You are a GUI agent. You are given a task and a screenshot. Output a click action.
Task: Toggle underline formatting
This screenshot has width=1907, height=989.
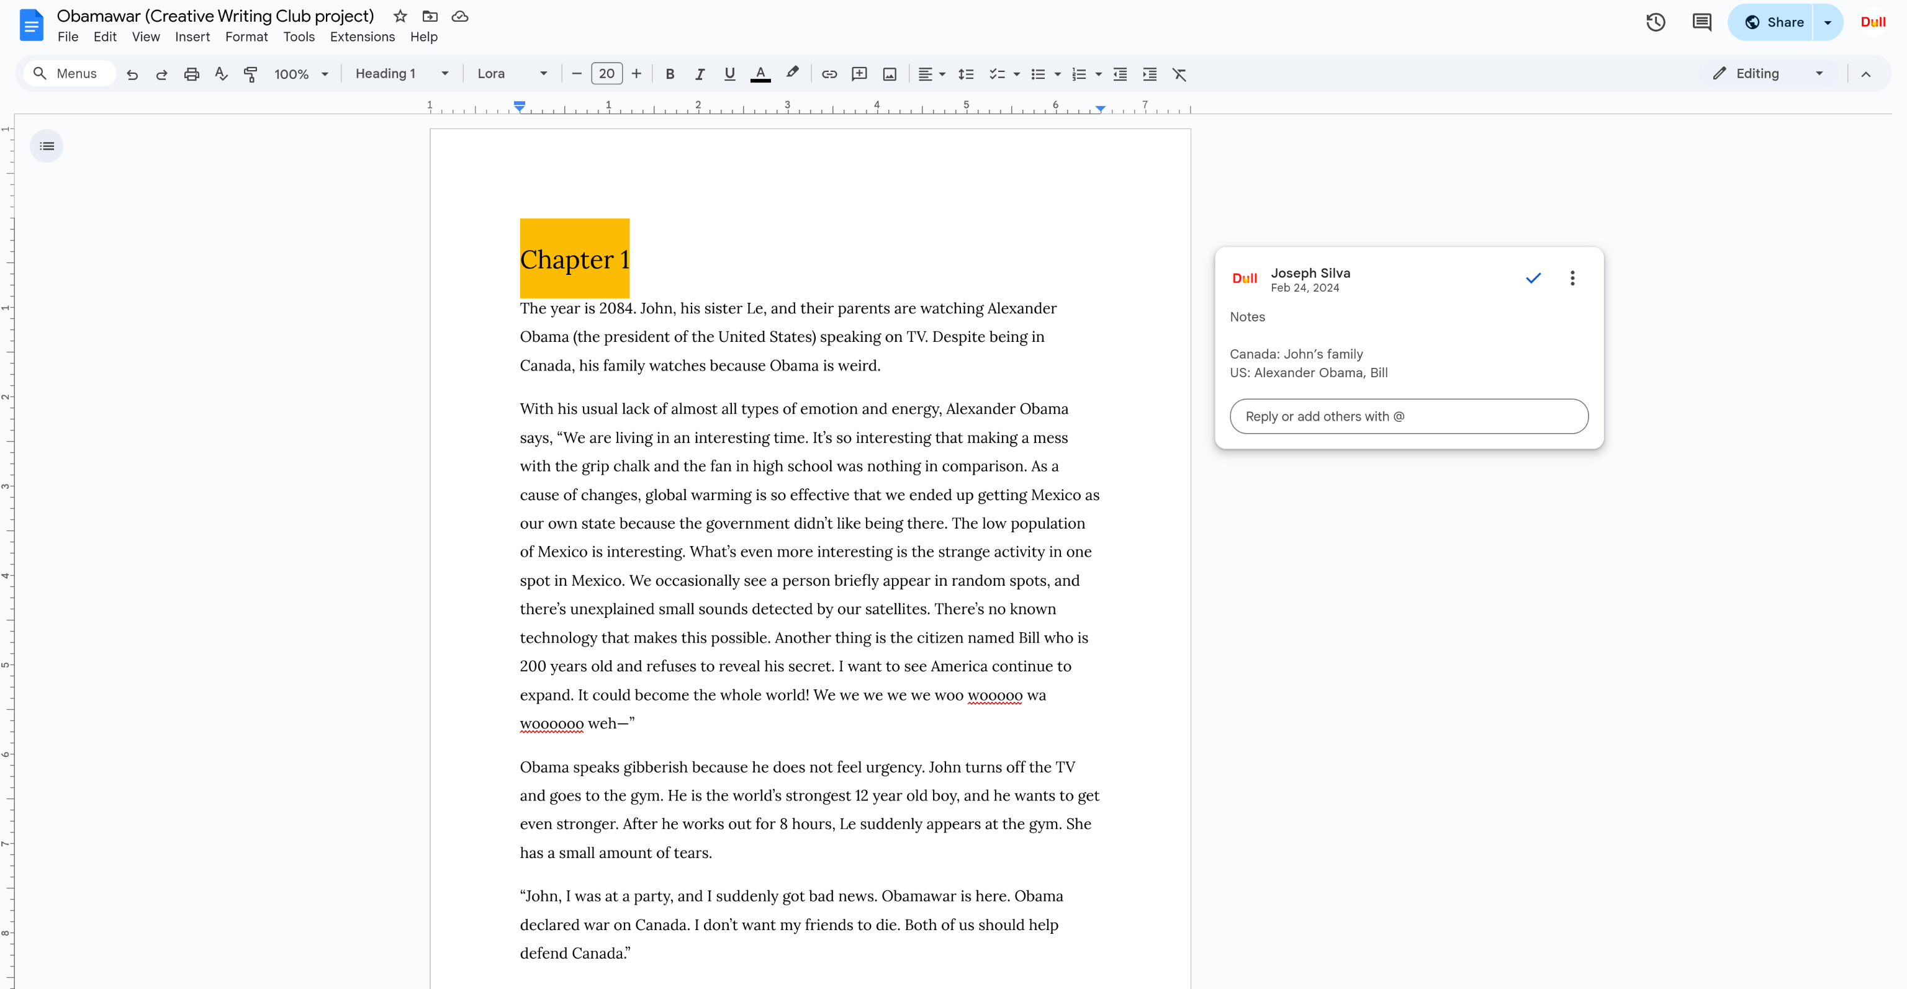[x=729, y=74]
